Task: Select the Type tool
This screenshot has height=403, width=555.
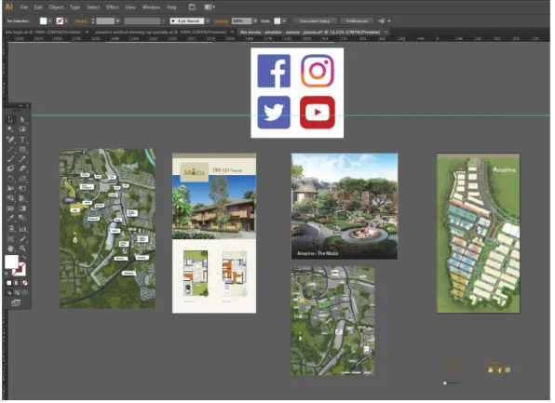Action: click(22, 140)
